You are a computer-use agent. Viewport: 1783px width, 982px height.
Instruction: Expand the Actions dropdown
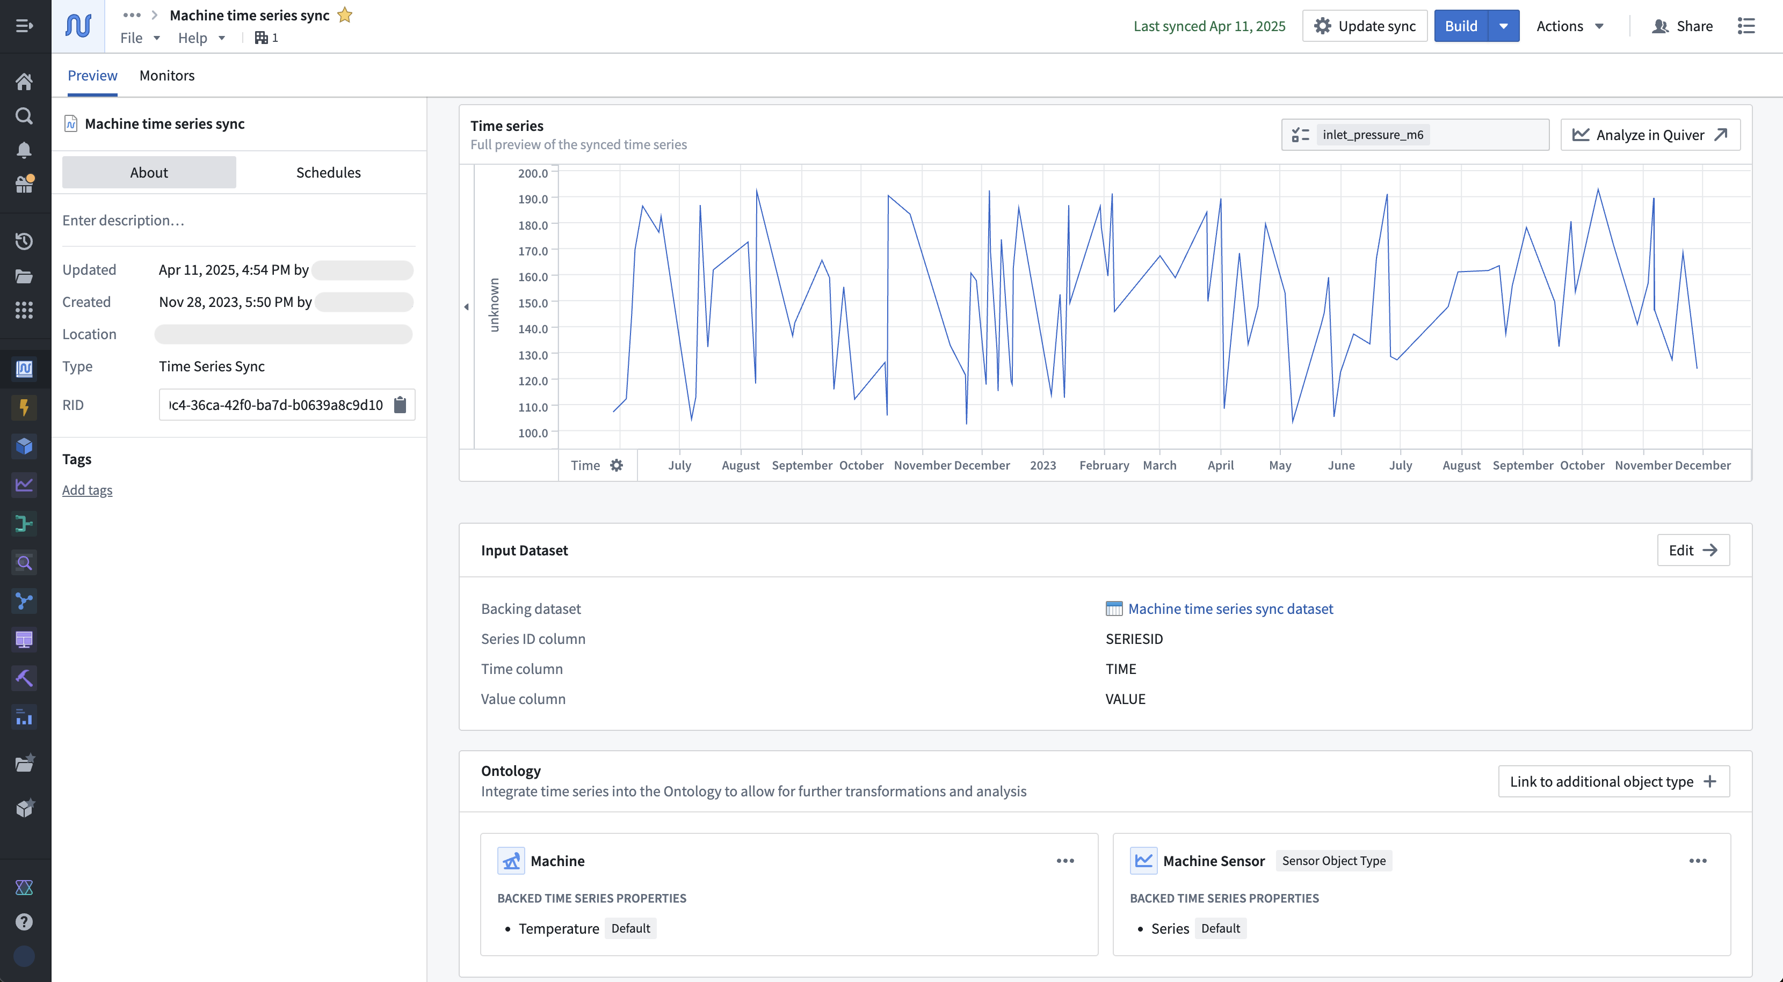click(1569, 26)
